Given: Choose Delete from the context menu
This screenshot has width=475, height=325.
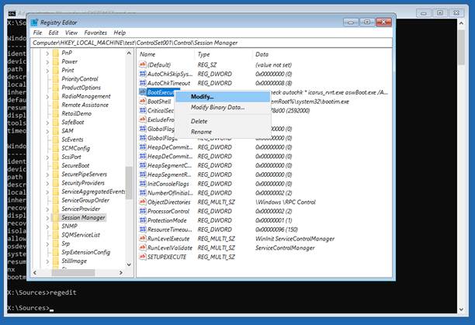Looking at the screenshot, I should pyautogui.click(x=222, y=121).
